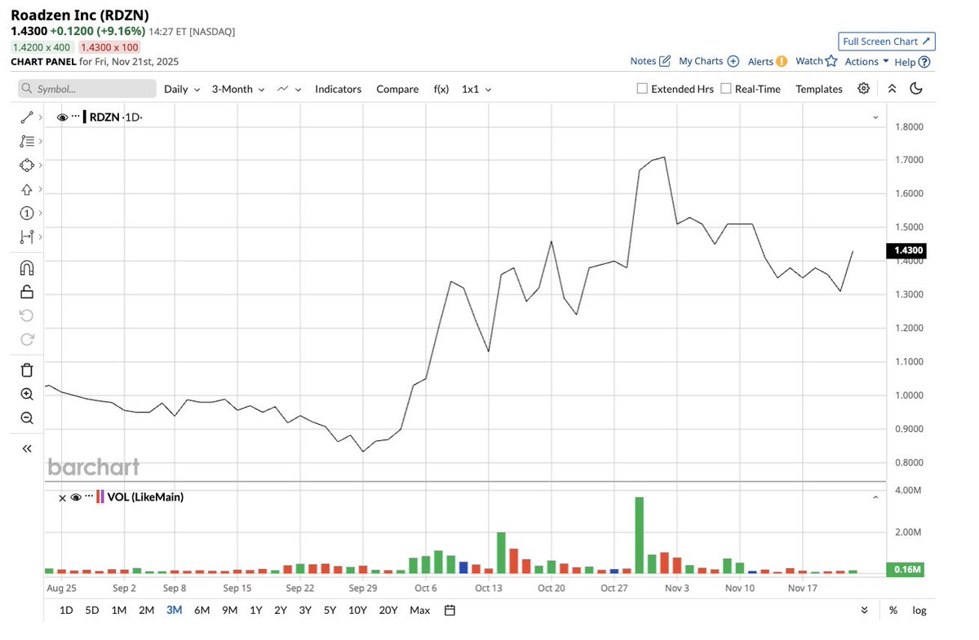Viewport: 979px width, 640px height.
Task: Switch to percent scale
Action: point(893,610)
